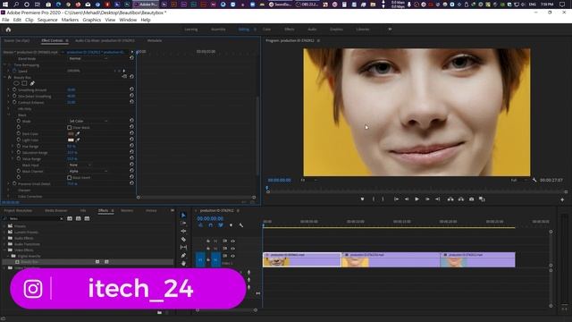Toggle the eye for top video track
Screen dimensions: 572x322
click(232, 241)
